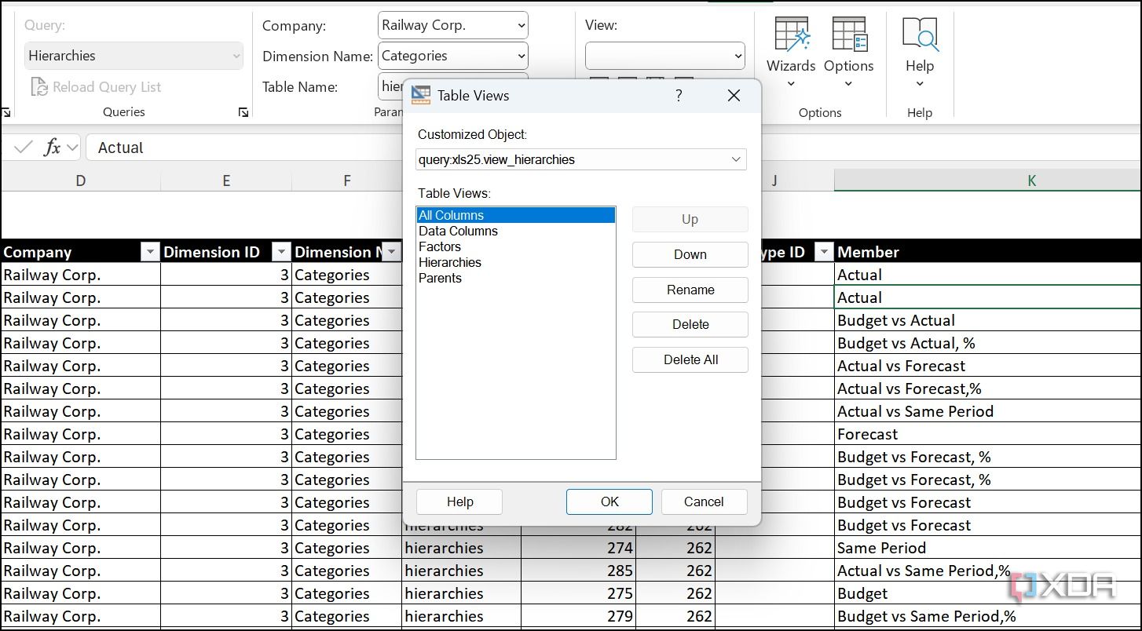1142x631 pixels.
Task: Open the Company parameter dropdown
Action: (x=522, y=25)
